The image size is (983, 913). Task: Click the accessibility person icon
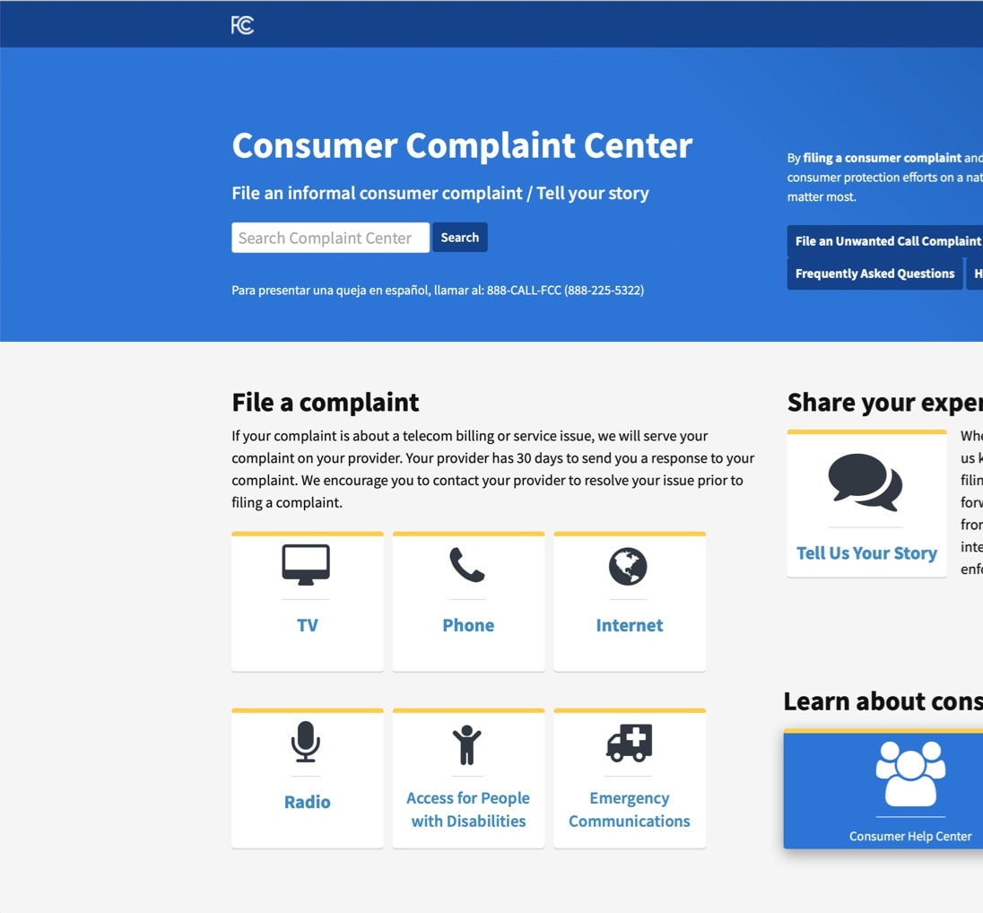tap(467, 745)
